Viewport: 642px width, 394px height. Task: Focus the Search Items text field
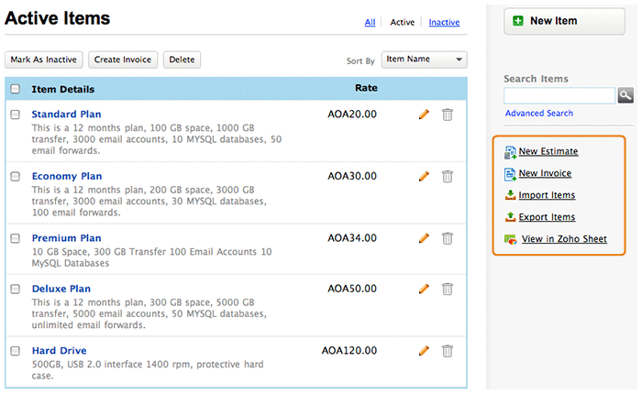[x=559, y=95]
